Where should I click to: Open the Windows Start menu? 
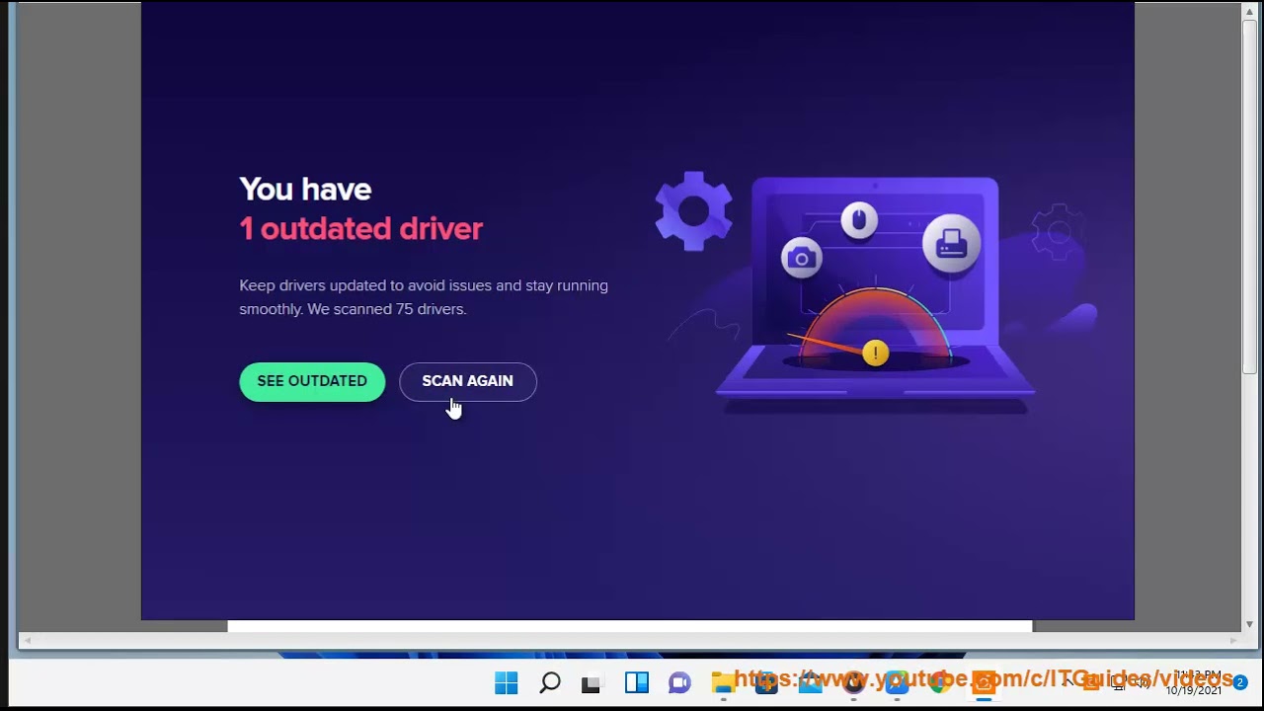coord(506,682)
